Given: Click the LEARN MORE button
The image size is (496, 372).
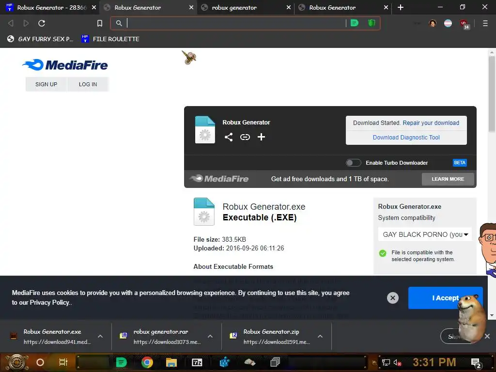Looking at the screenshot, I should (448, 179).
